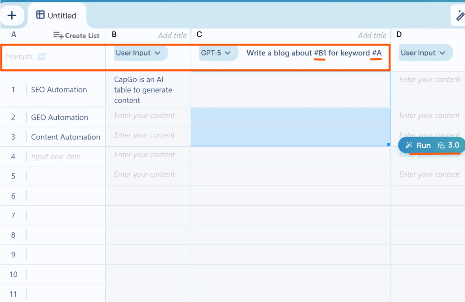Click the arrow icon next to Prompts

[42, 57]
